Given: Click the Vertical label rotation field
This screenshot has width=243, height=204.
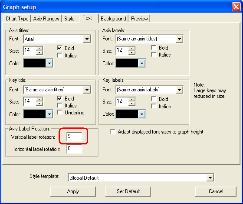Looking at the screenshot, I should [x=74, y=137].
